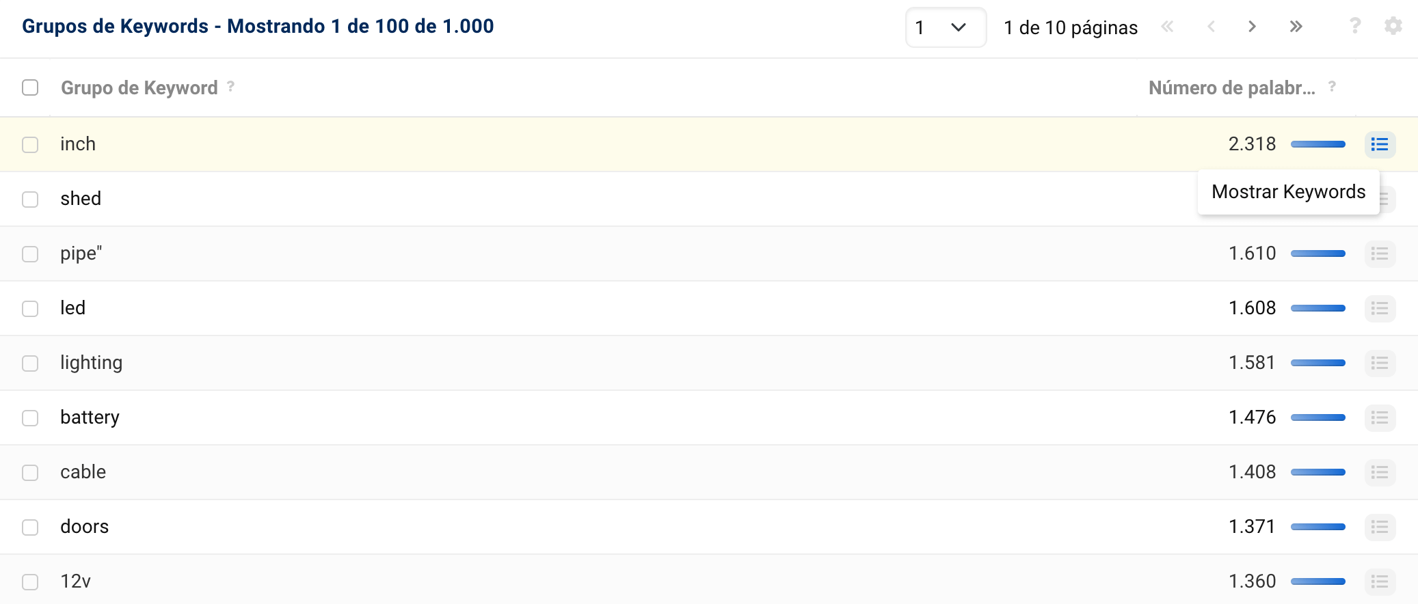Click the help question mark in header
The width and height of the screenshot is (1418, 604).
[x=1354, y=26]
